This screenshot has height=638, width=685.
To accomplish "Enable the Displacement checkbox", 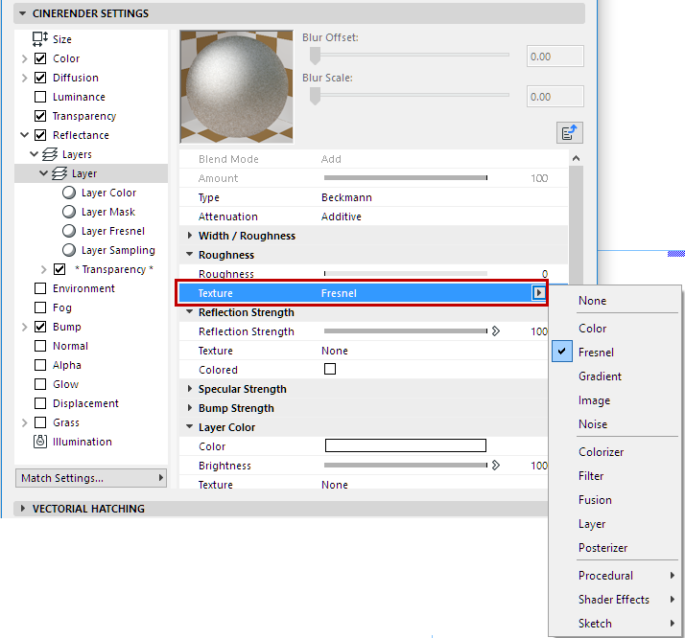I will click(x=40, y=403).
